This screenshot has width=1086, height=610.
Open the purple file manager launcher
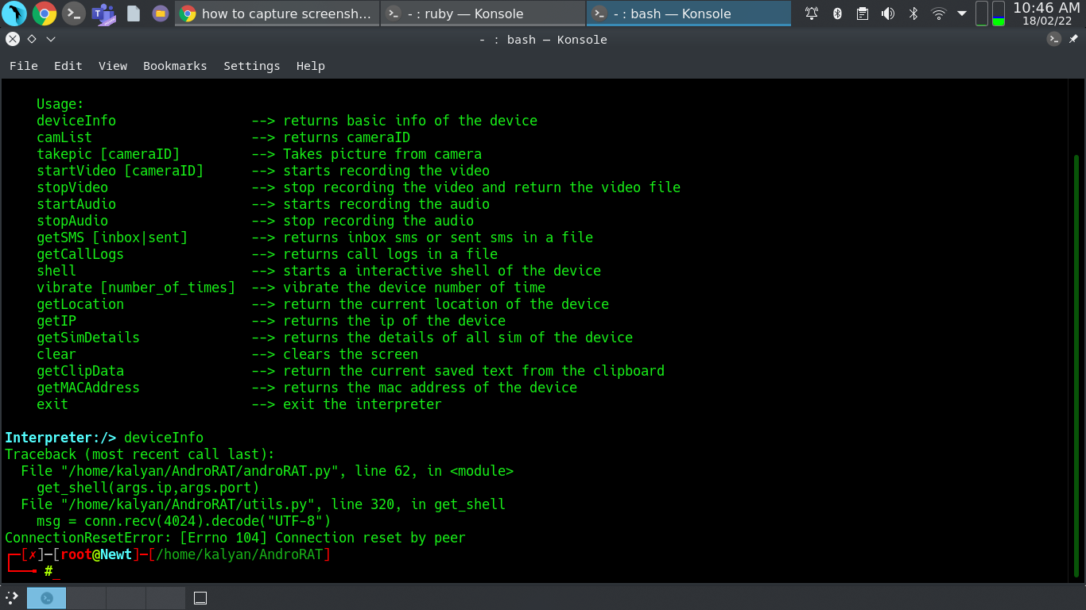[x=160, y=14]
